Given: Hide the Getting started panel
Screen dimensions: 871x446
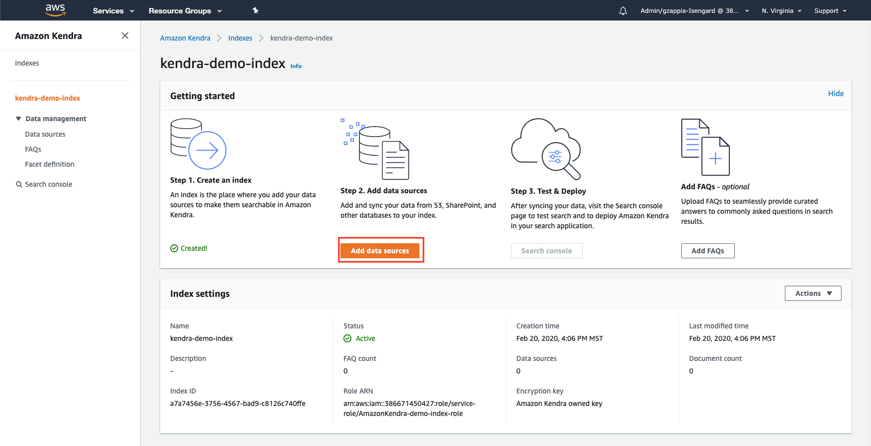Looking at the screenshot, I should tap(836, 94).
